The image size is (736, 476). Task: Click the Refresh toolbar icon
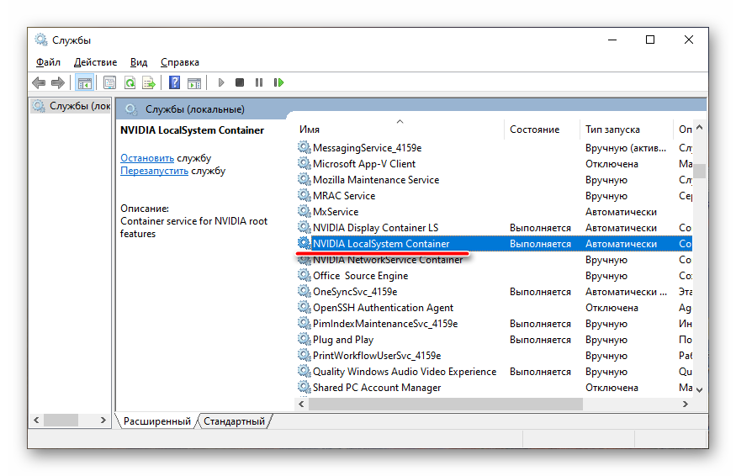(130, 83)
